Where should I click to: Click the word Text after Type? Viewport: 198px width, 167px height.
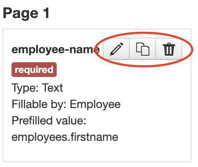click(52, 88)
